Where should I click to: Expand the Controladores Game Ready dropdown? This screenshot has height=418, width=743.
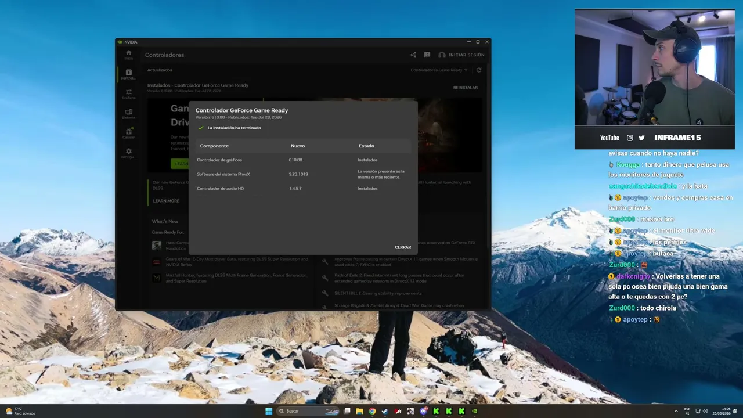pyautogui.click(x=439, y=70)
